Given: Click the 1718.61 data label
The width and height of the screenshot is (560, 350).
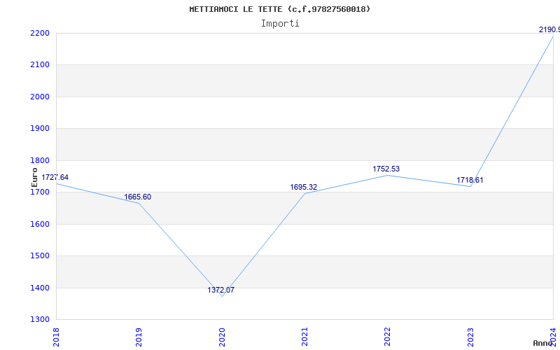Looking at the screenshot, I should [x=470, y=181].
